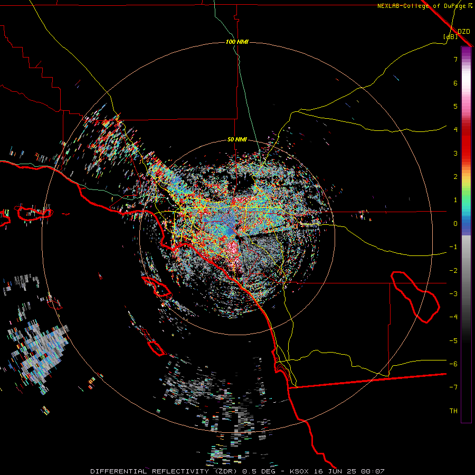Click the scale value -6
The width and height of the screenshot is (475, 475).
click(x=453, y=364)
